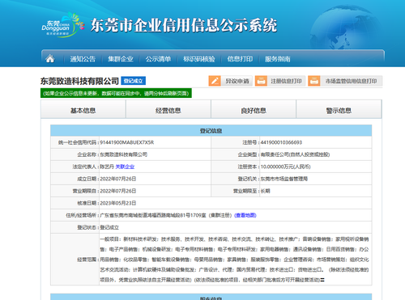Click the registered capital 10.000000万元
Screen dimensions: 405x300
[x=286, y=167]
